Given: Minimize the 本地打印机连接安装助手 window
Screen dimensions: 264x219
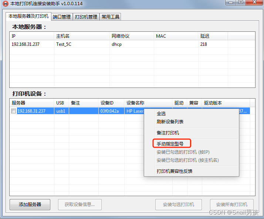Looking at the screenshot, I should pos(231,3).
